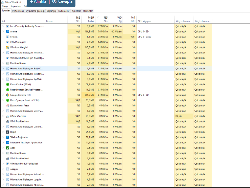Viewport: 250px width, 188px height.
Task: Expand the Başlat process group
Action: click(x=3, y=132)
